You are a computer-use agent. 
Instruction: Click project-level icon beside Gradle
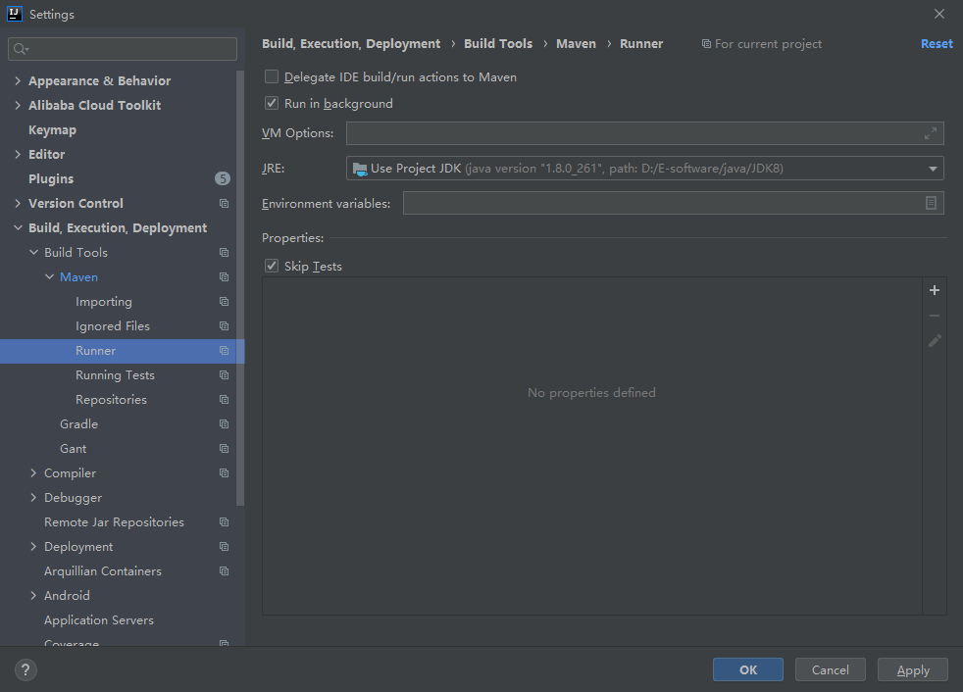[x=225, y=424]
